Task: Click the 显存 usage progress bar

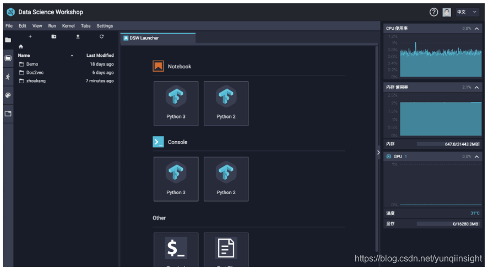Action: tap(448, 224)
